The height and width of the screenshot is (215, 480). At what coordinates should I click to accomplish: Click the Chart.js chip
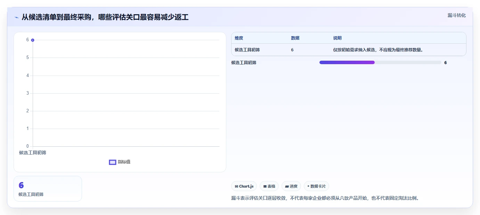coord(244,186)
